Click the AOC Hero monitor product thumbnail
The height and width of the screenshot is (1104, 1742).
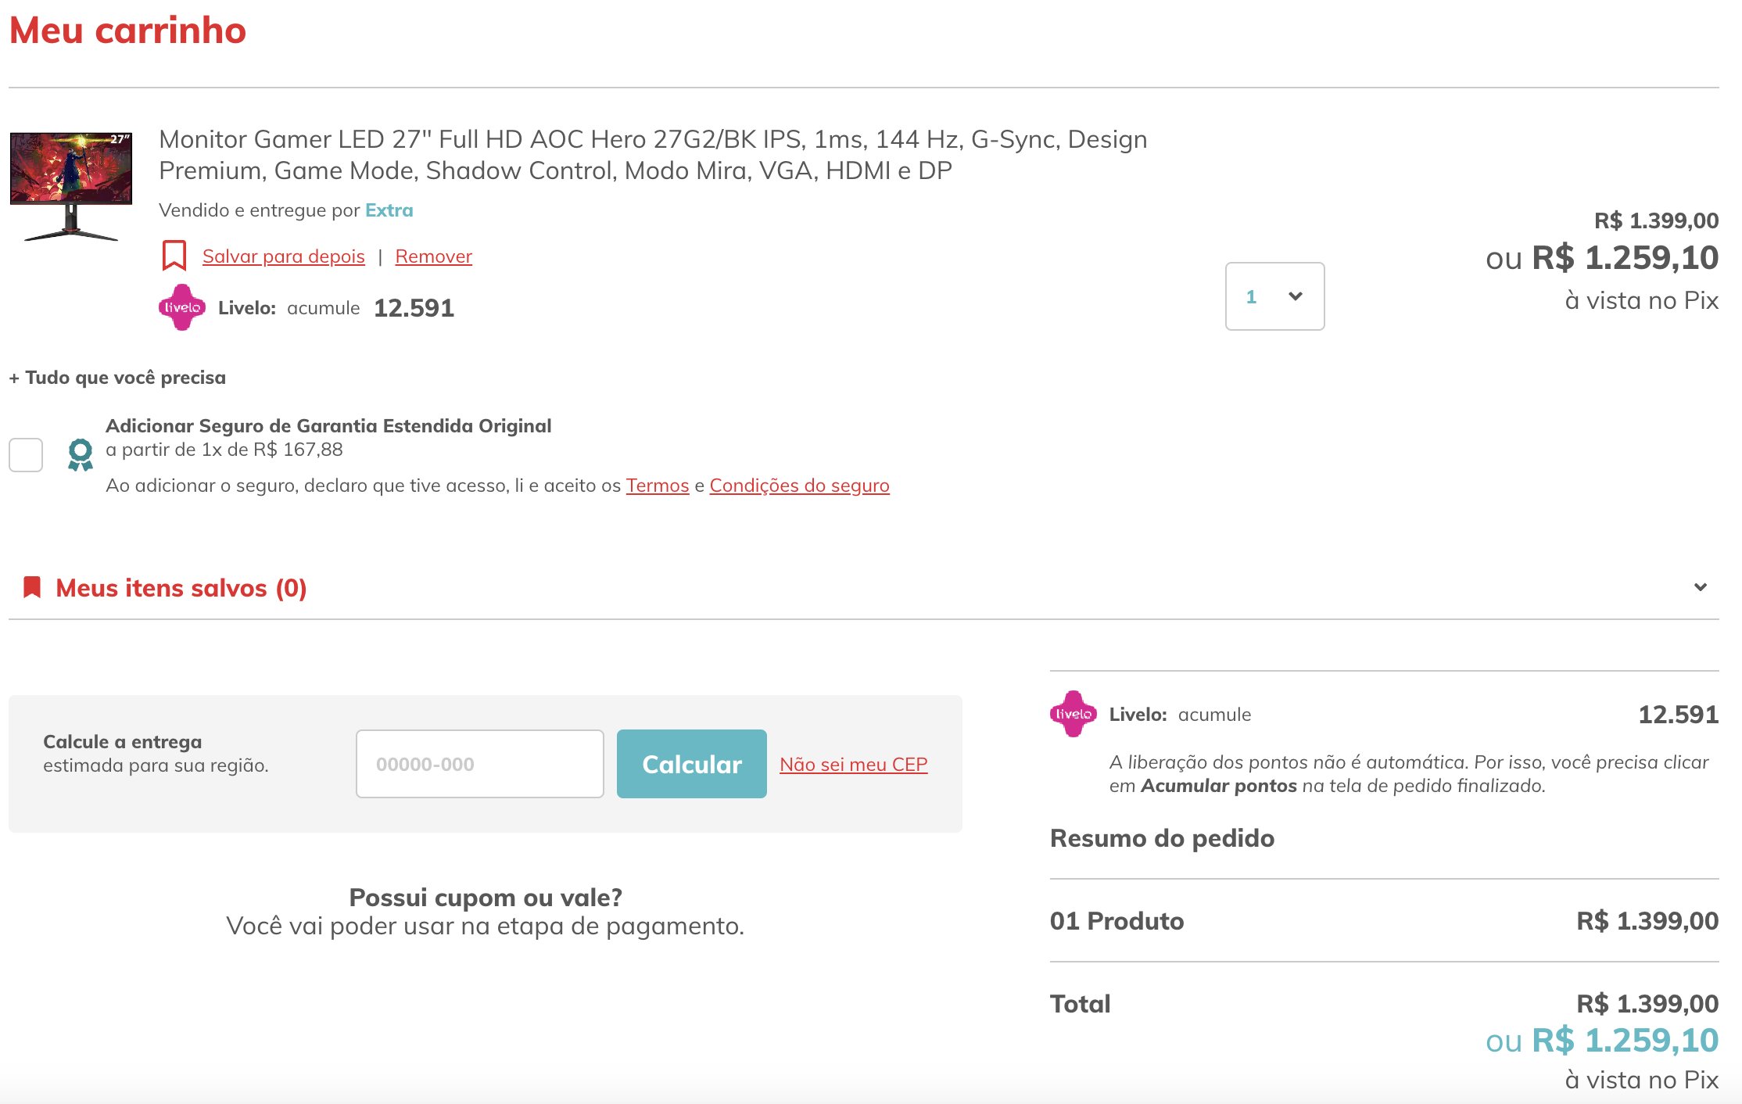pos(71,186)
